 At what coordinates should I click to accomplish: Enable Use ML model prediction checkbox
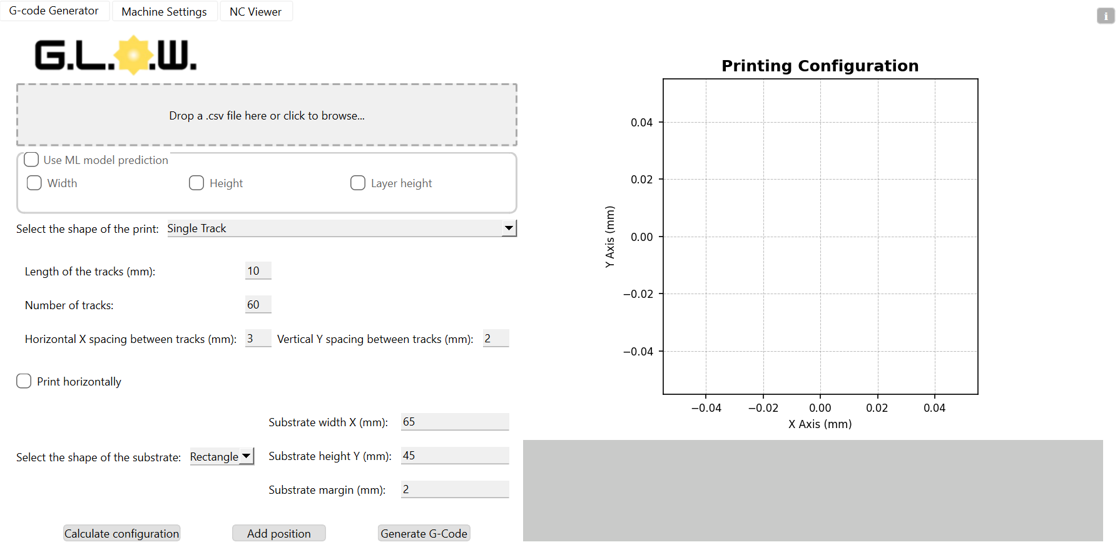click(32, 160)
